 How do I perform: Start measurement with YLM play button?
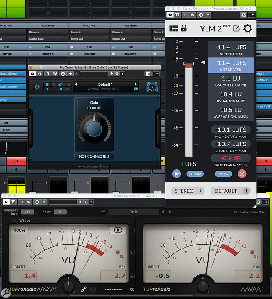coord(176,174)
